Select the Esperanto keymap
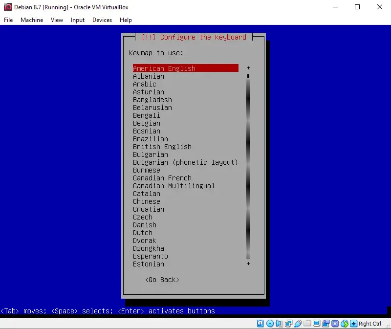391x329 pixels. click(x=186, y=256)
